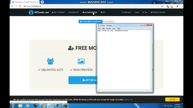193x108 pixels.
Task: Click the MCLeaks gift box logo
Action: [31, 12]
